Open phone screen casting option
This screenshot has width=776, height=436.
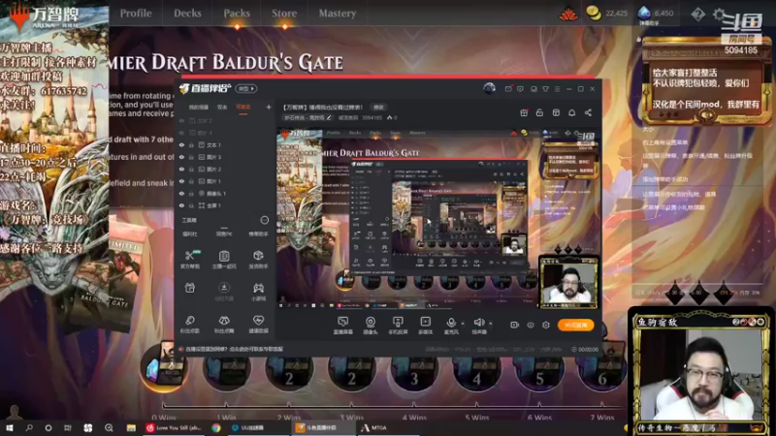tap(398, 325)
